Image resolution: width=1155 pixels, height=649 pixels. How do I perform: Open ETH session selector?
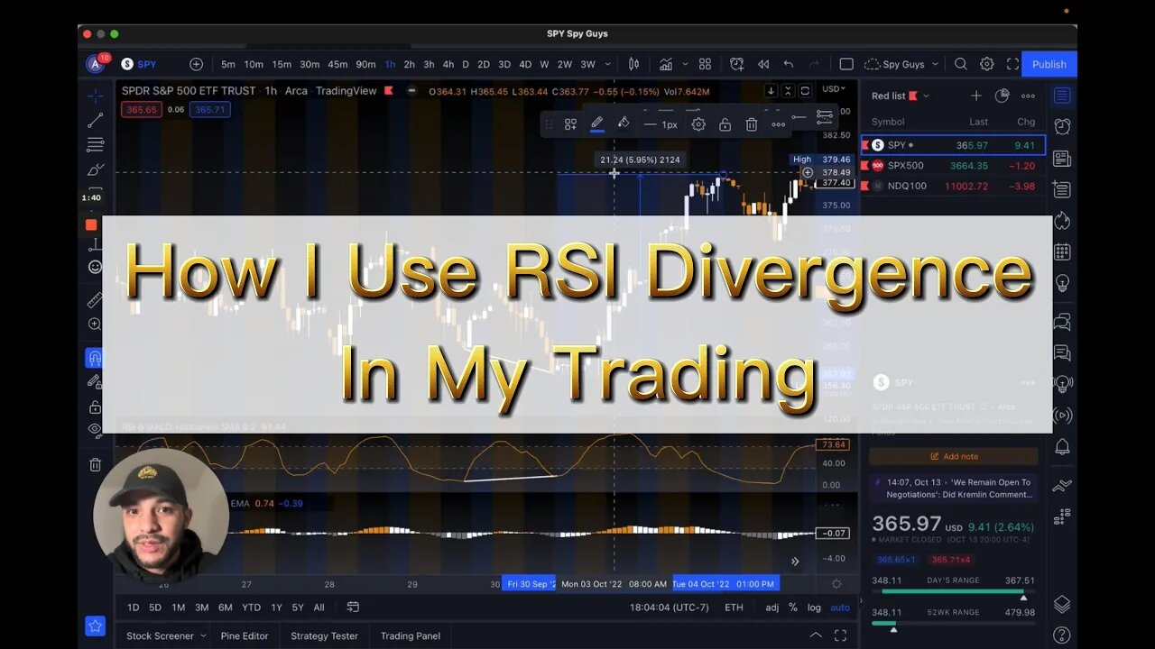click(734, 608)
